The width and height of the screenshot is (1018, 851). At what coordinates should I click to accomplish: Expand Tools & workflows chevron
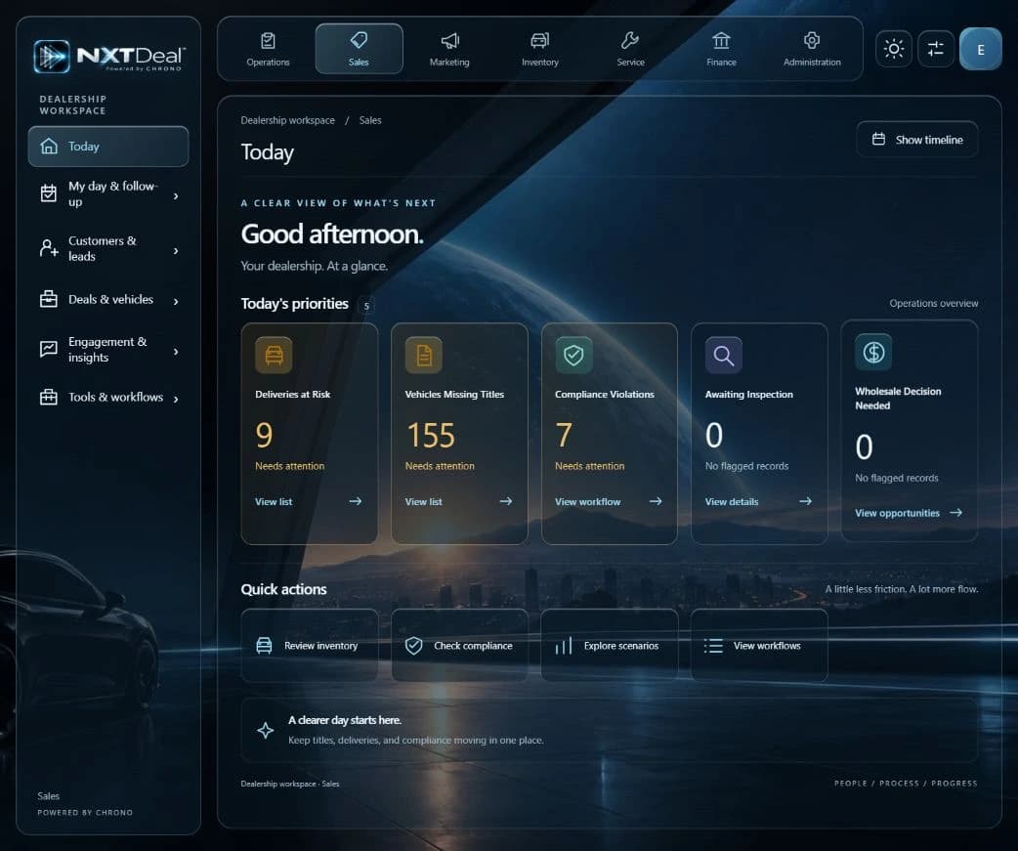click(x=176, y=399)
